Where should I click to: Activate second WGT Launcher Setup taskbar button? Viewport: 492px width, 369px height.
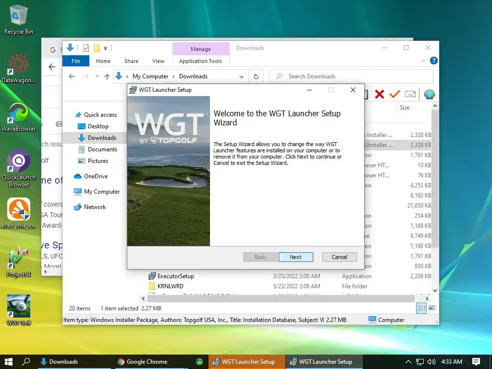coord(324,362)
